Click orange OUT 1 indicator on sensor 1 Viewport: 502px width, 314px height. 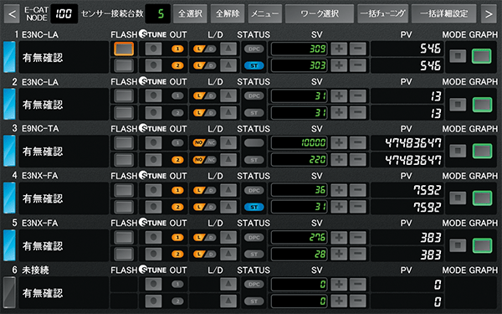pyautogui.click(x=177, y=49)
